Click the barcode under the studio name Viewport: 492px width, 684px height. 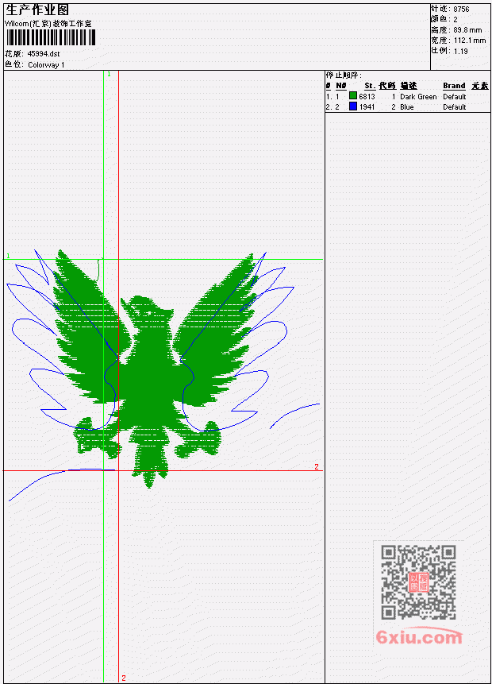pyautogui.click(x=50, y=37)
